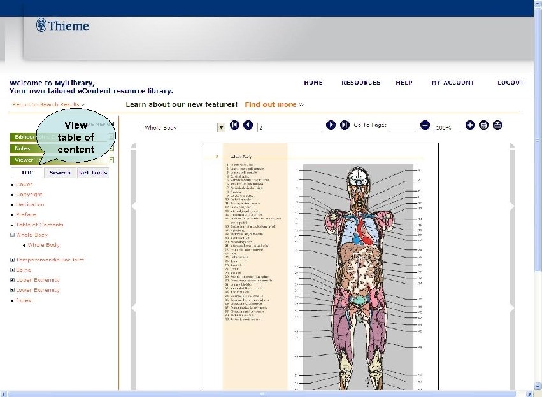
Task: Go to the previous page arrow
Action: (248, 125)
